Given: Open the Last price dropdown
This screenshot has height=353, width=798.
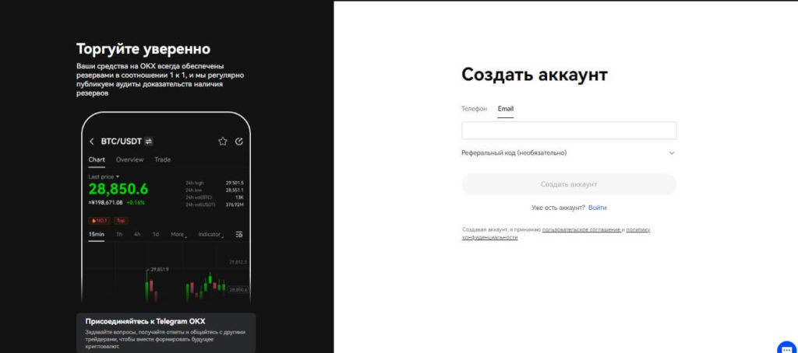Looking at the screenshot, I should coord(104,176).
